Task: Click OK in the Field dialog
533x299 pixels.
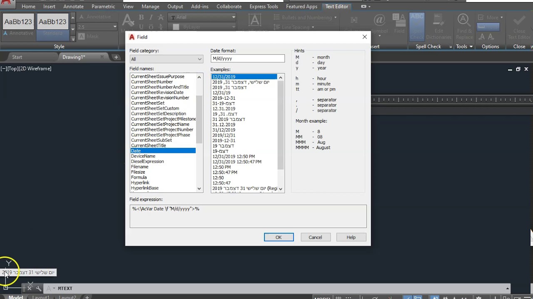Action: [x=279, y=237]
